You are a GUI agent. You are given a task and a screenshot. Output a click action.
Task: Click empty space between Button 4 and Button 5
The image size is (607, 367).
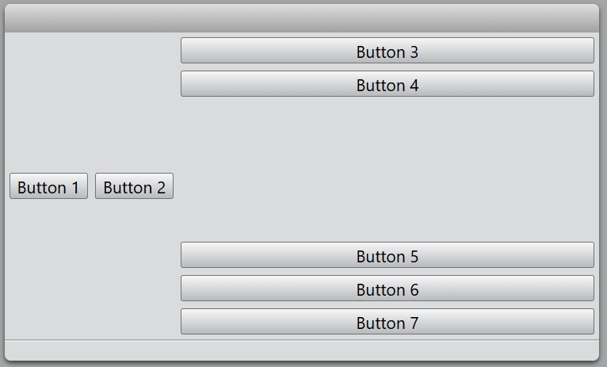387,169
